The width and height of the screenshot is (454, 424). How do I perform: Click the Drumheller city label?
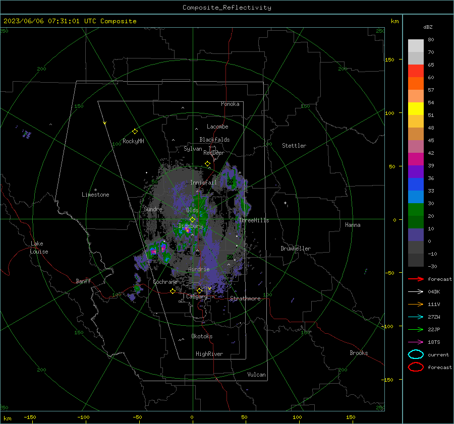pyautogui.click(x=296, y=249)
